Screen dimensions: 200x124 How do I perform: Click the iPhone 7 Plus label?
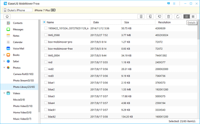click(42, 10)
